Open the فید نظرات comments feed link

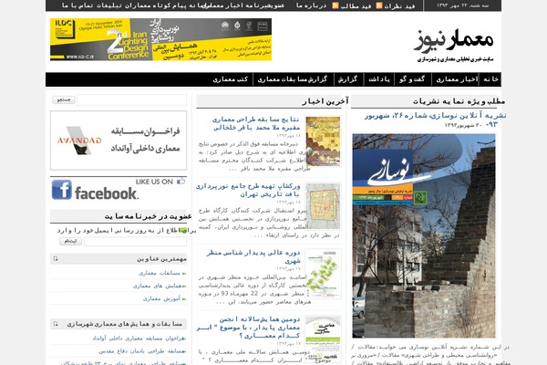tap(399, 6)
